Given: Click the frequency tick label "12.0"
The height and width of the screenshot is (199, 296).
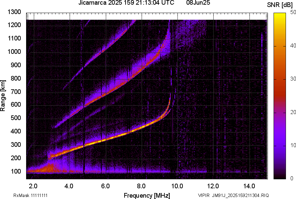Looking at the screenshot, I should click(x=213, y=186).
